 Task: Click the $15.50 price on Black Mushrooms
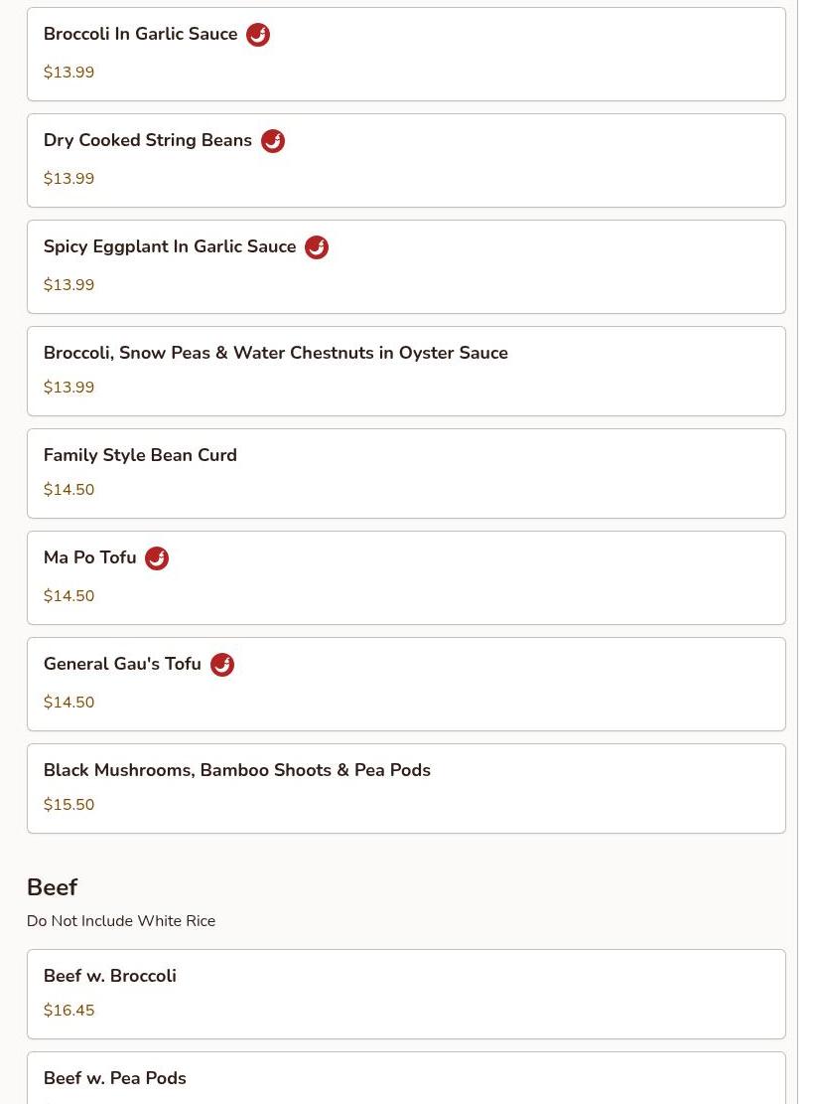[69, 805]
